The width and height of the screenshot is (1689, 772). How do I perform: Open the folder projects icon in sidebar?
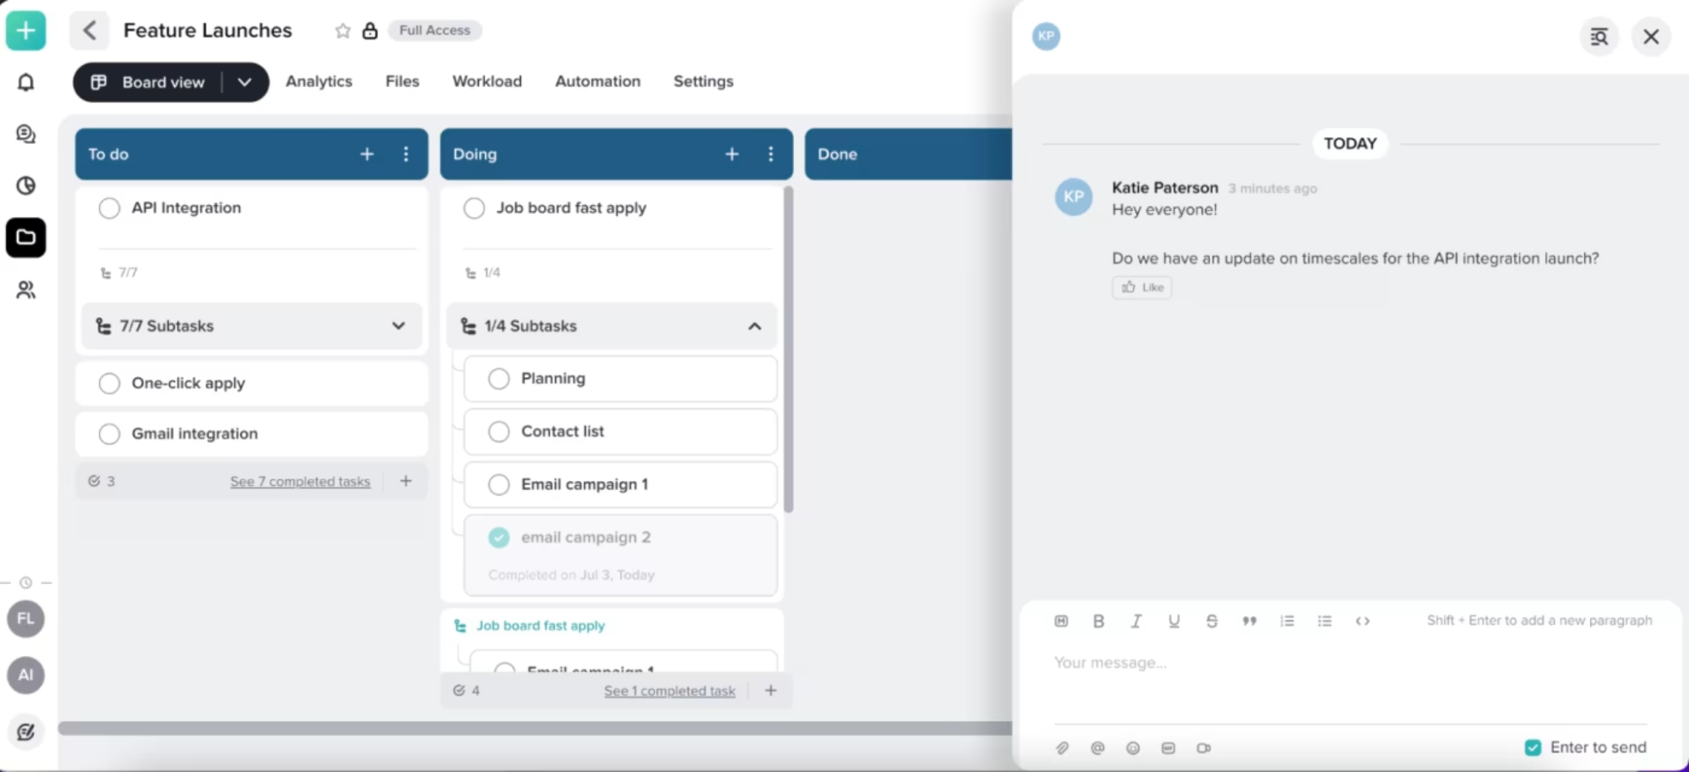click(26, 237)
